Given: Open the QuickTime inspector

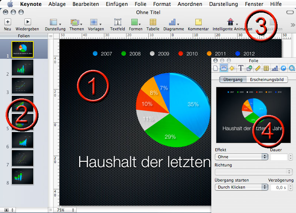Looking at the screenshot, I should click(292, 68).
